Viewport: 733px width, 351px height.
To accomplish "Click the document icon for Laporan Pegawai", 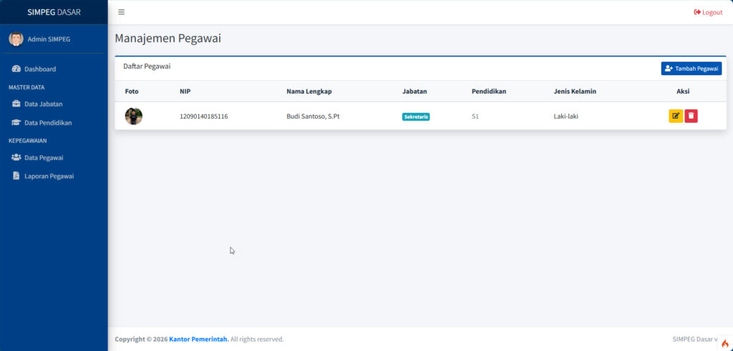I will [x=16, y=176].
